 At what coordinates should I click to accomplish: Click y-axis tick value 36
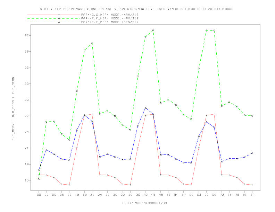click(x=26, y=68)
